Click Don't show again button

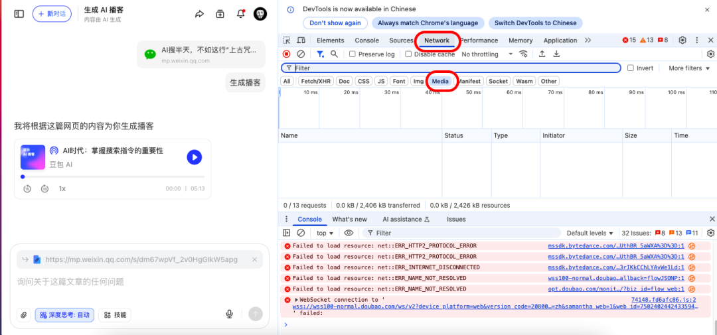tap(335, 23)
